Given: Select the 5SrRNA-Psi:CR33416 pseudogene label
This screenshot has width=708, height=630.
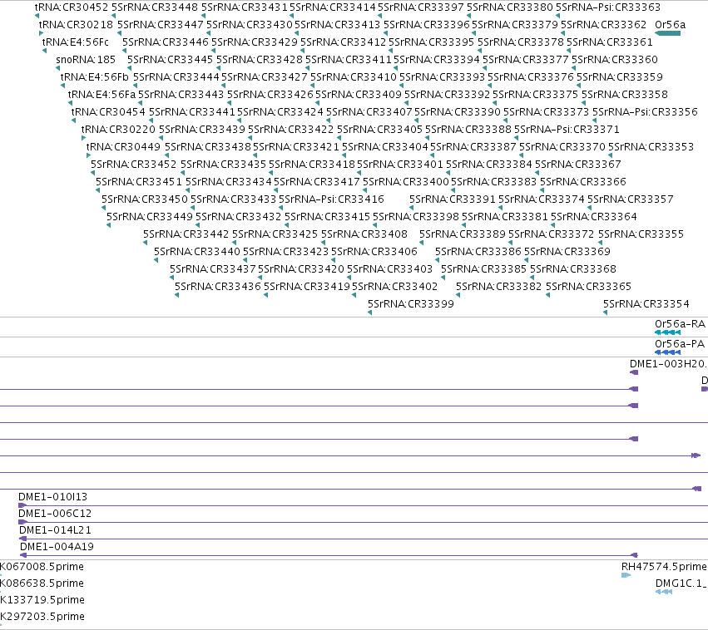Looking at the screenshot, I should 331,199.
